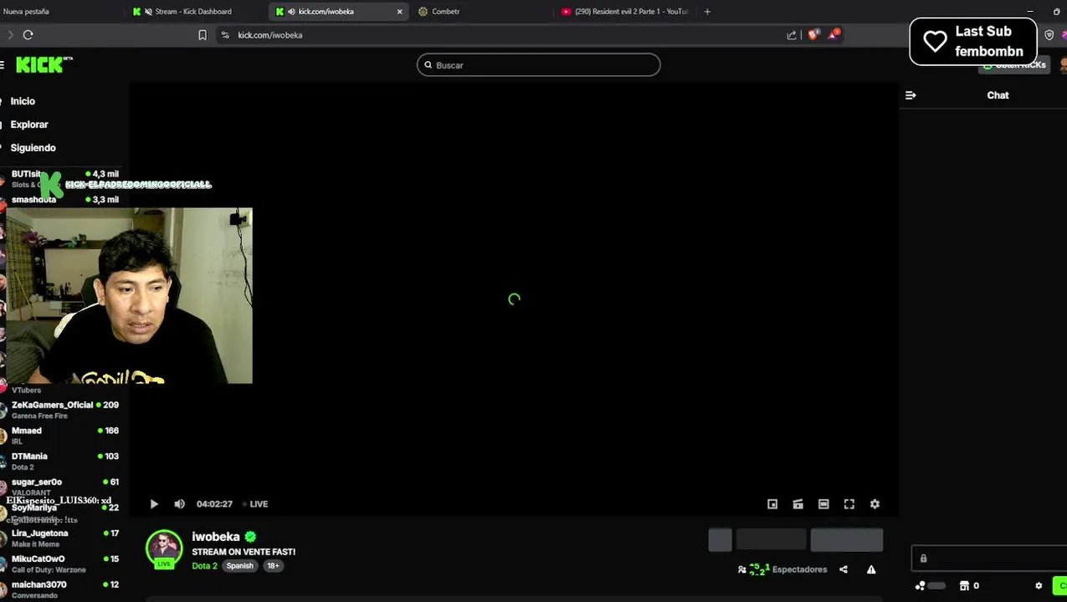The image size is (1067, 602).
Task: Open Siguiendo in sidebar
Action: click(x=33, y=148)
